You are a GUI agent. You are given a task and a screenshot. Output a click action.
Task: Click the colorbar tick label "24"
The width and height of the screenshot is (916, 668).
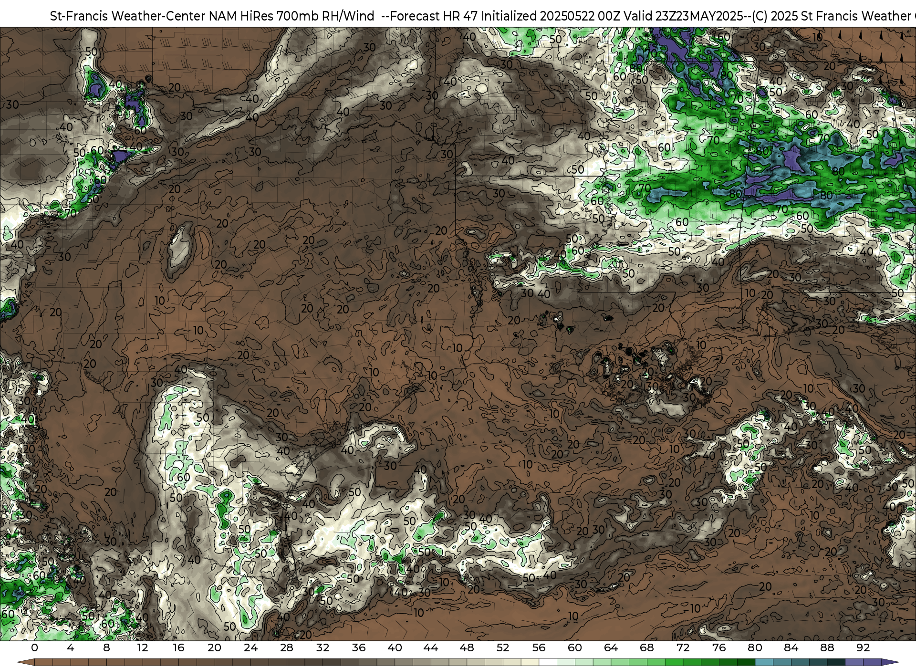pyautogui.click(x=250, y=647)
